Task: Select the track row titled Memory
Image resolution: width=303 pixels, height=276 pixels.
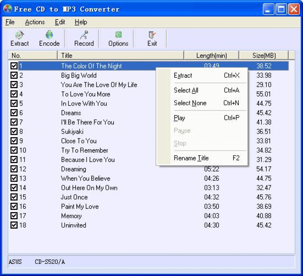Action: 72,216
